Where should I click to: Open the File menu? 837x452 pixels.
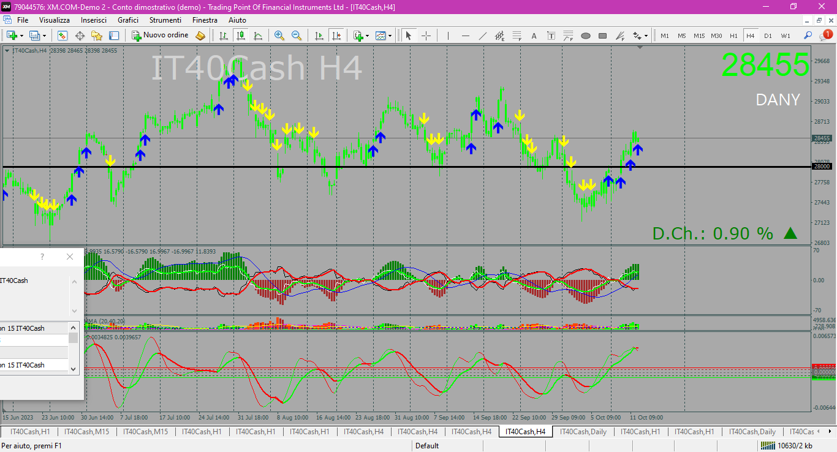23,20
